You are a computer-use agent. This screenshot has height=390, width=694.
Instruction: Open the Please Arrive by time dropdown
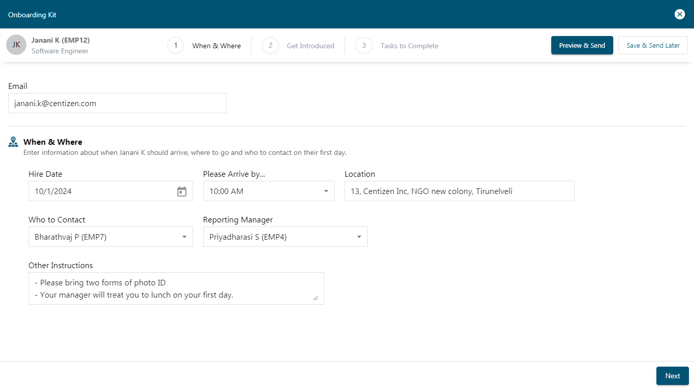pos(269,191)
